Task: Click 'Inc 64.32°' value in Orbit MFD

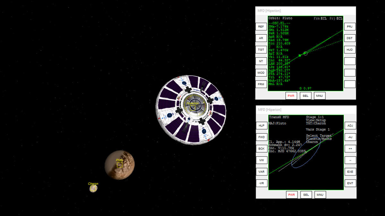Action: click(x=279, y=60)
